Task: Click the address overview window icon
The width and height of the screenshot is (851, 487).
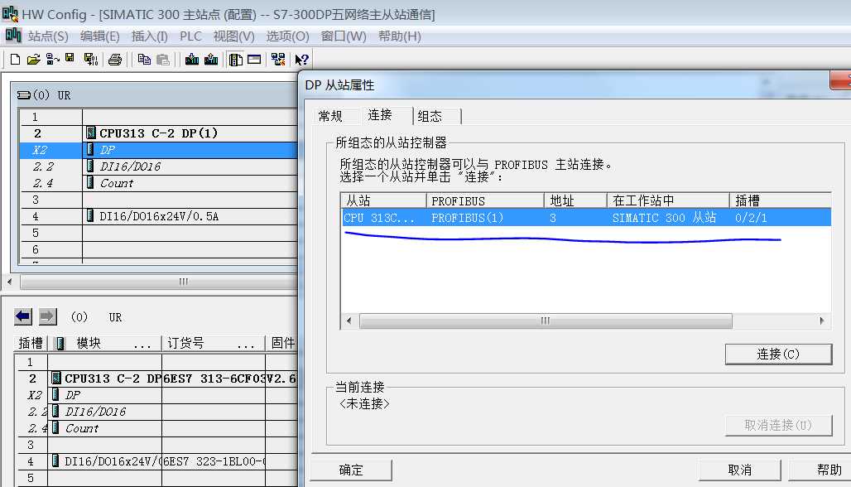Action: click(x=254, y=59)
